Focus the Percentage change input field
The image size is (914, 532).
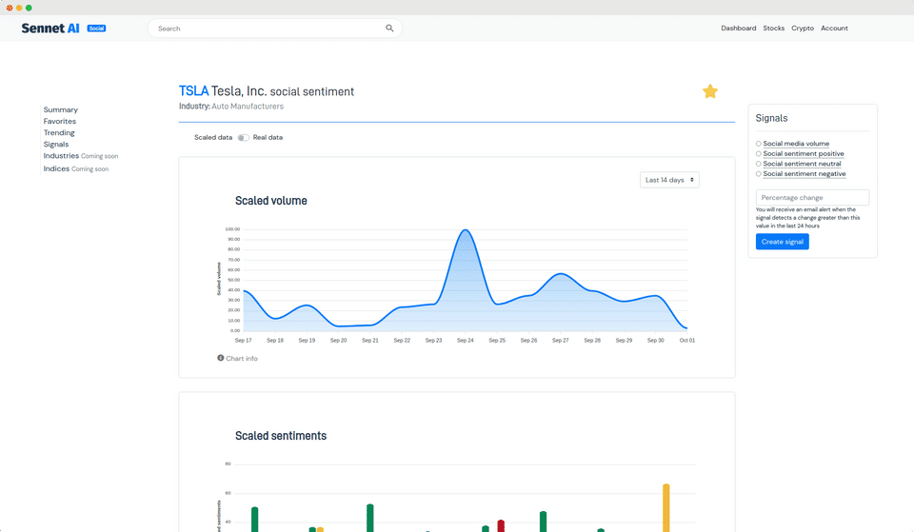click(812, 198)
